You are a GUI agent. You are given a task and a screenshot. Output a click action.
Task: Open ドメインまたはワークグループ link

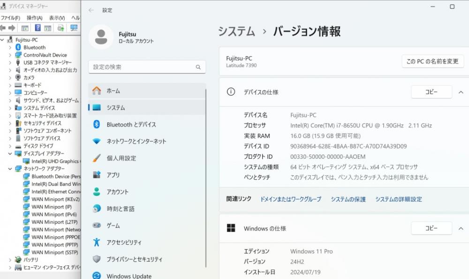(x=290, y=199)
